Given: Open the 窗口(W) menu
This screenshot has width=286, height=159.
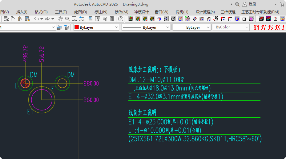Looking at the screenshot, I should pyautogui.click(x=162, y=12).
